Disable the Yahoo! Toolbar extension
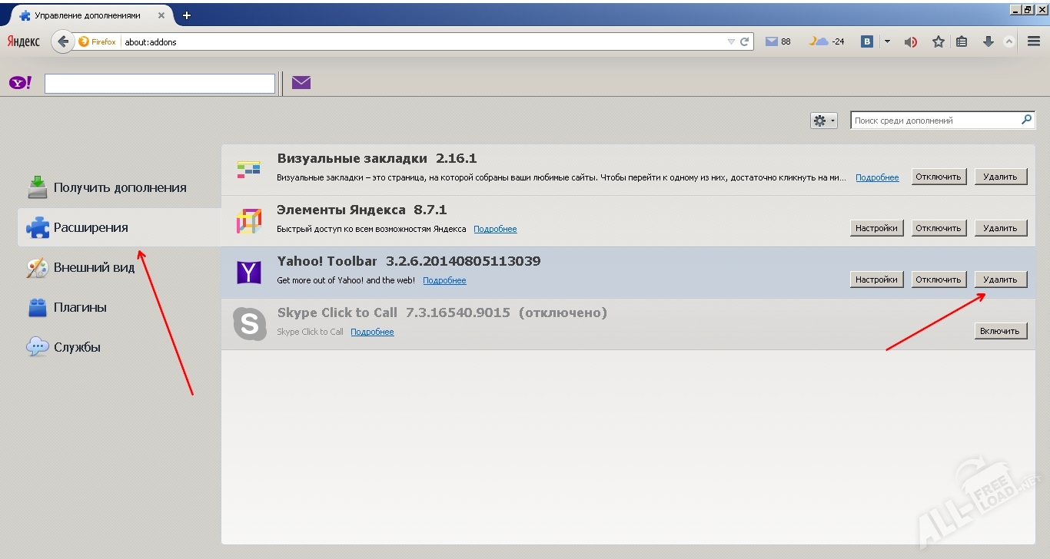This screenshot has width=1050, height=559. coord(939,279)
